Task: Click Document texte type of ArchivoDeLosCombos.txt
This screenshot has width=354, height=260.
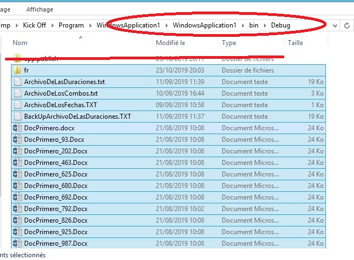Action: 245,93
